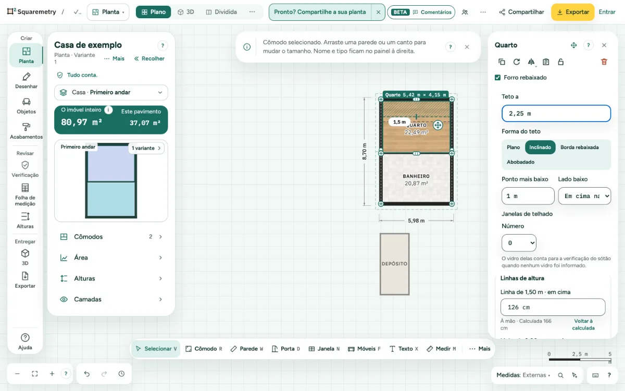The width and height of the screenshot is (625, 391).
Task: Open the Objetos sidebar section
Action: pyautogui.click(x=26, y=105)
